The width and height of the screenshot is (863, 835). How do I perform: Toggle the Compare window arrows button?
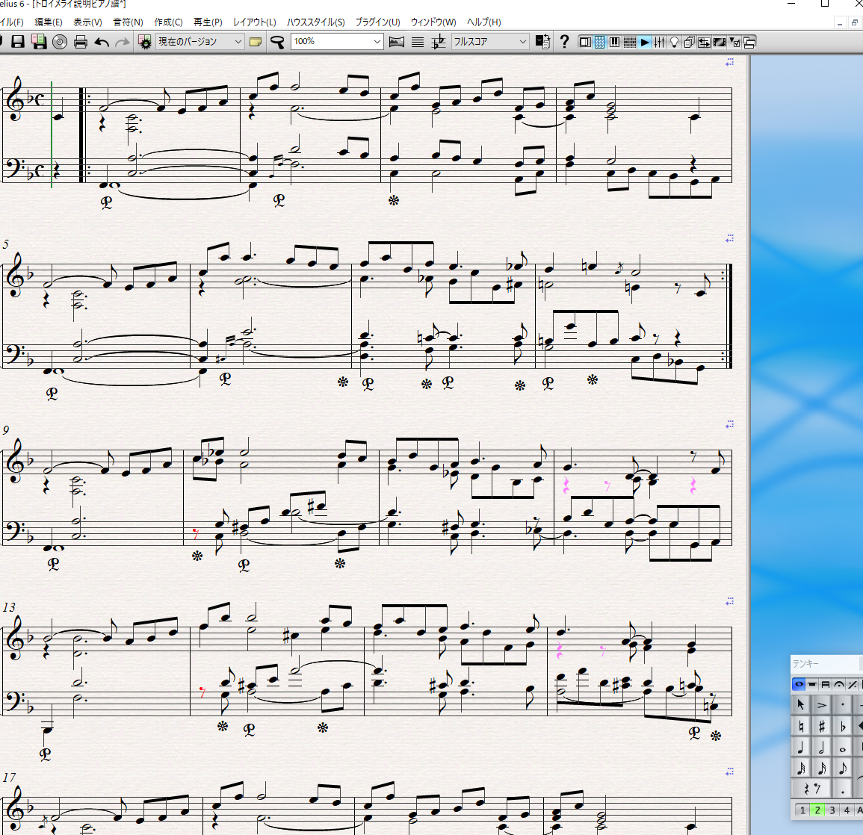pyautogui.click(x=704, y=42)
